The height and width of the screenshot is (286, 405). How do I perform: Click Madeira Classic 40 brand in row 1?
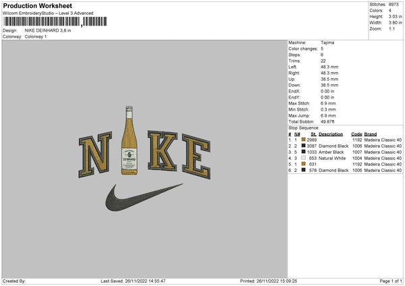[383, 140]
